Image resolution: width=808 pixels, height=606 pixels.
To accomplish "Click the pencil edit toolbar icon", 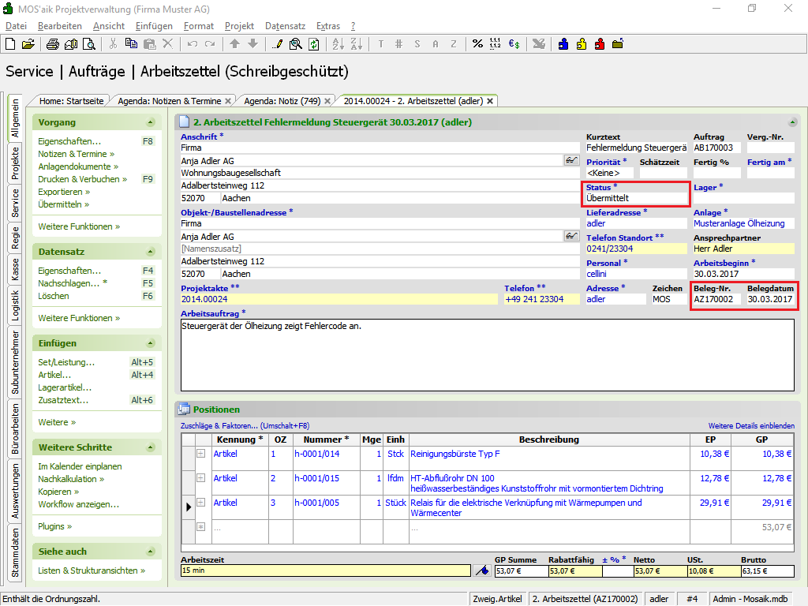I will tap(278, 44).
